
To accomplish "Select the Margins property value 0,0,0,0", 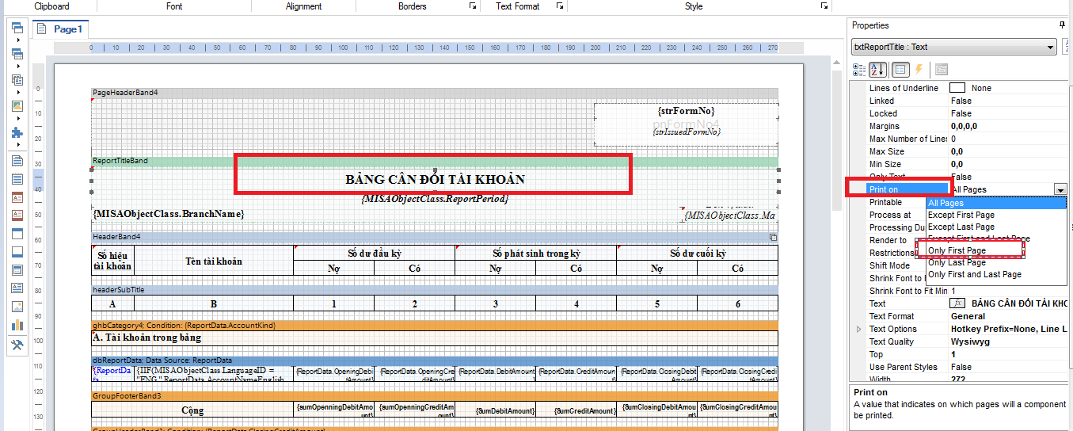I will click(965, 126).
